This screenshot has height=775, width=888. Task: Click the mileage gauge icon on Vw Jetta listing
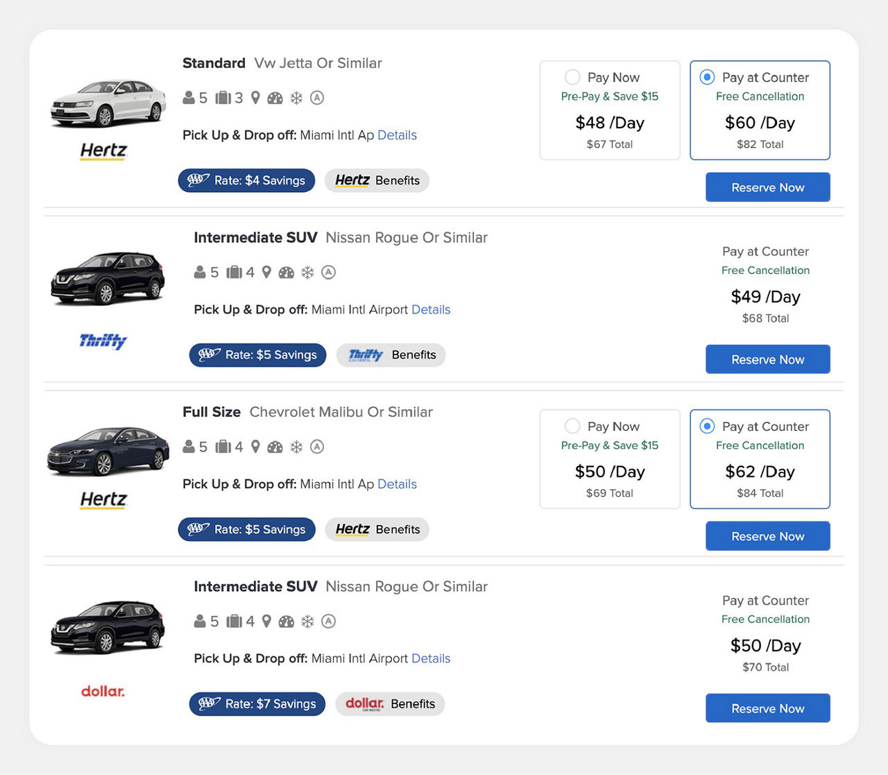275,98
